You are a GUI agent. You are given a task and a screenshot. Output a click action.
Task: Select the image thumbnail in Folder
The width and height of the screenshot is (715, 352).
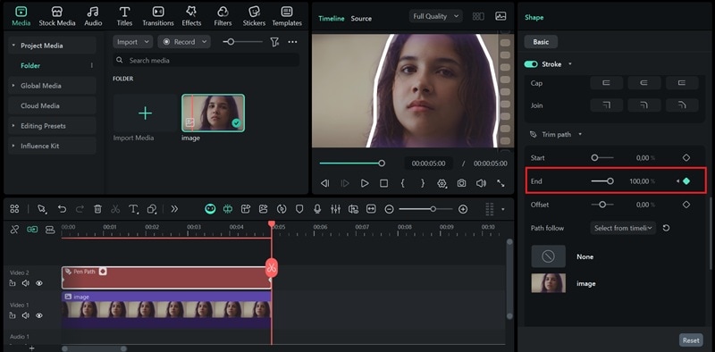[x=213, y=113]
